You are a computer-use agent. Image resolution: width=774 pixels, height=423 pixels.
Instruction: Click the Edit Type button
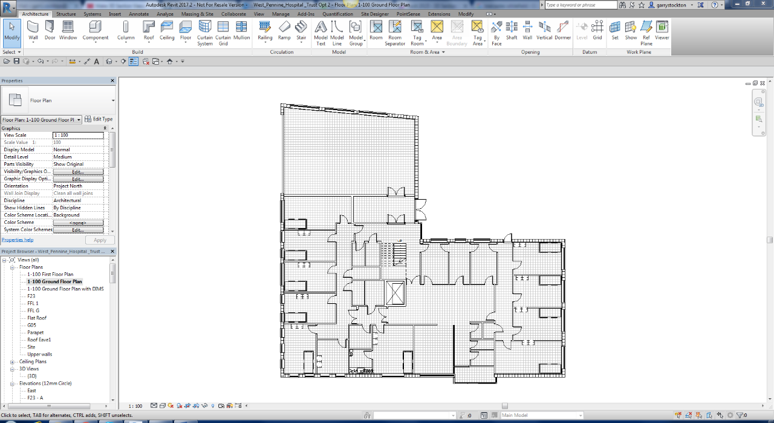tap(99, 119)
